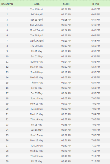Click Sehr time 03:30 AM
This screenshot has width=110, height=164.
(66, 14)
